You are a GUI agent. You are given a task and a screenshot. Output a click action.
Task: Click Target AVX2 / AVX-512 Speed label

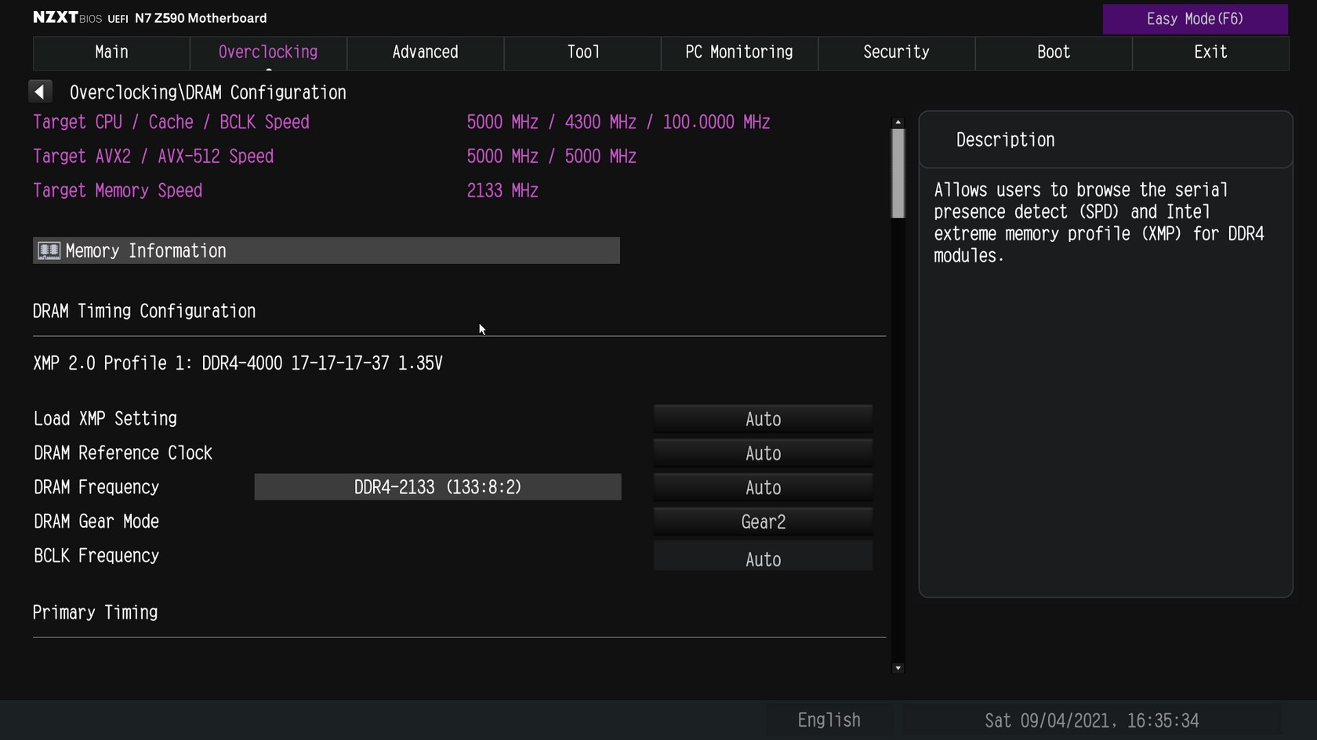(x=153, y=157)
